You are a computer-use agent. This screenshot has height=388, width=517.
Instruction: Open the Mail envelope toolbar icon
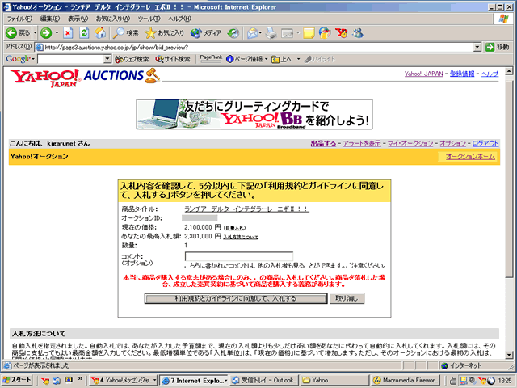click(x=252, y=33)
